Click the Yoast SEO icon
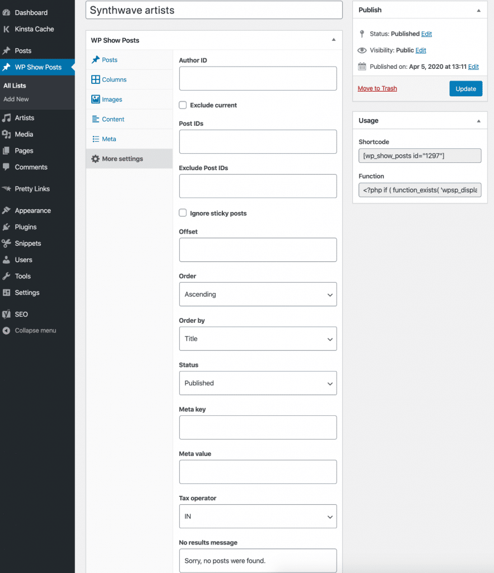The height and width of the screenshot is (573, 494). click(6, 314)
